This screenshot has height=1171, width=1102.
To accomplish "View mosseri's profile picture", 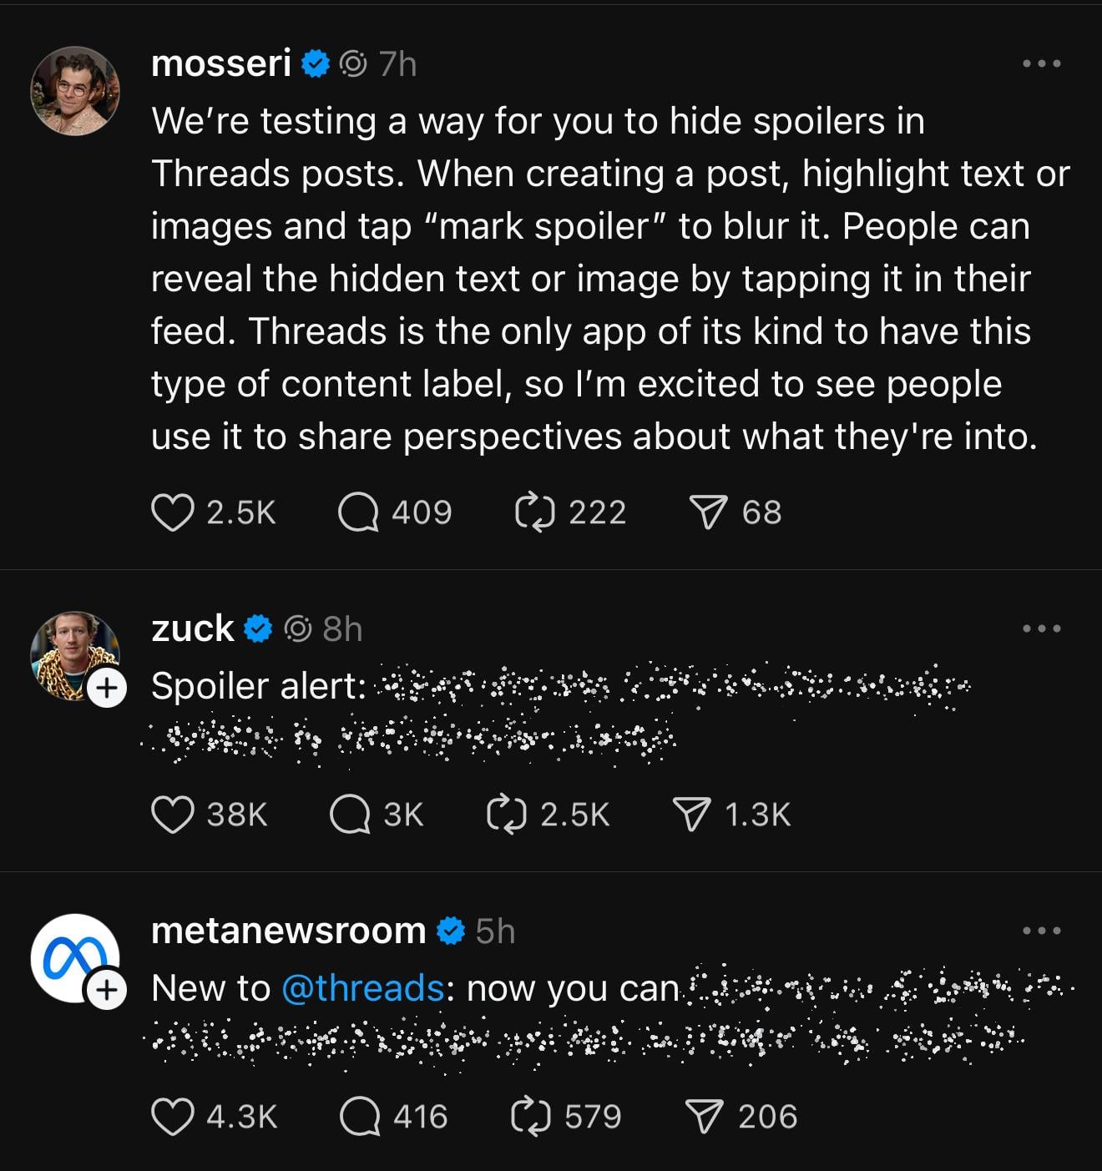I will (x=75, y=90).
